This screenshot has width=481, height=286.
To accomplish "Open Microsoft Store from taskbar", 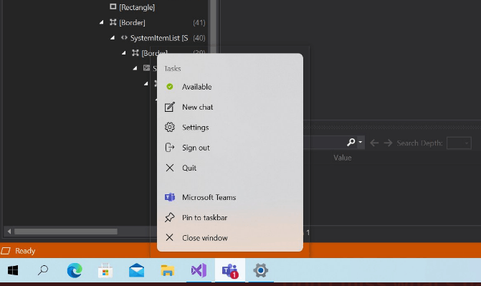I will pos(105,270).
